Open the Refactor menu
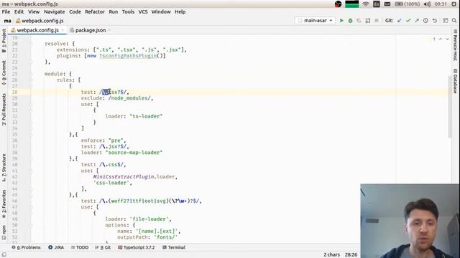Screen dimensions: 460x258 95,11
